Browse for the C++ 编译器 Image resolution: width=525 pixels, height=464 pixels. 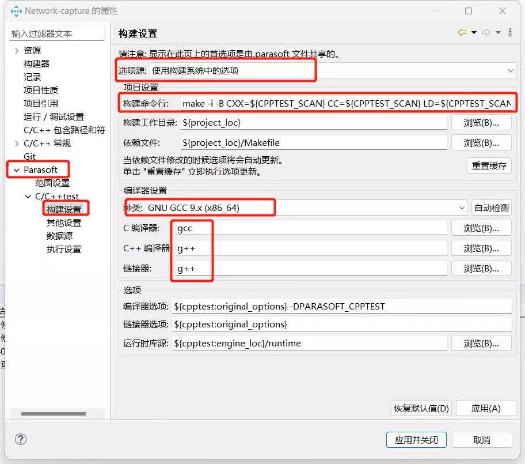point(481,248)
